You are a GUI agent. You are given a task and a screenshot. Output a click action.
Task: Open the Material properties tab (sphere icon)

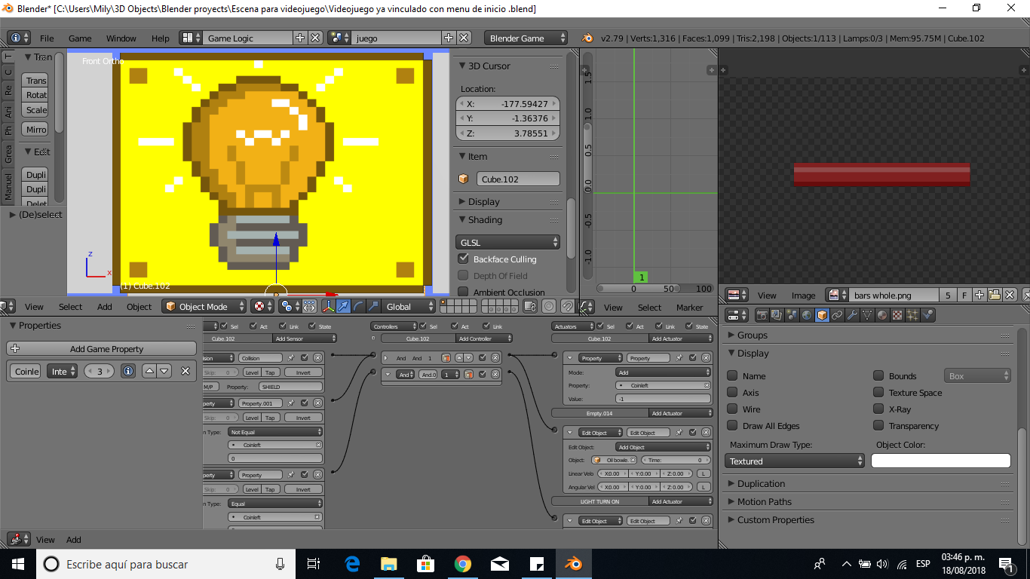point(882,315)
